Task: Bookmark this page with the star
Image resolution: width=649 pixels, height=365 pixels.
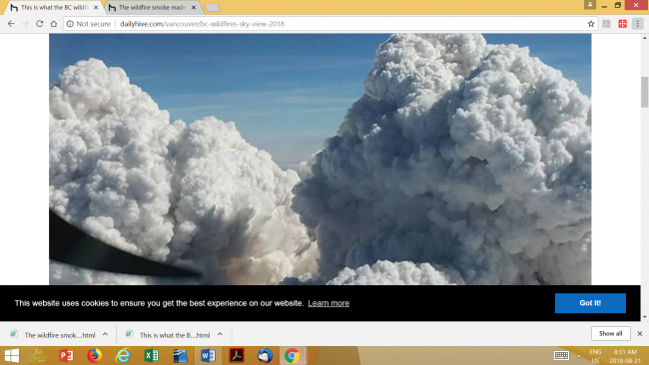Action: (591, 24)
